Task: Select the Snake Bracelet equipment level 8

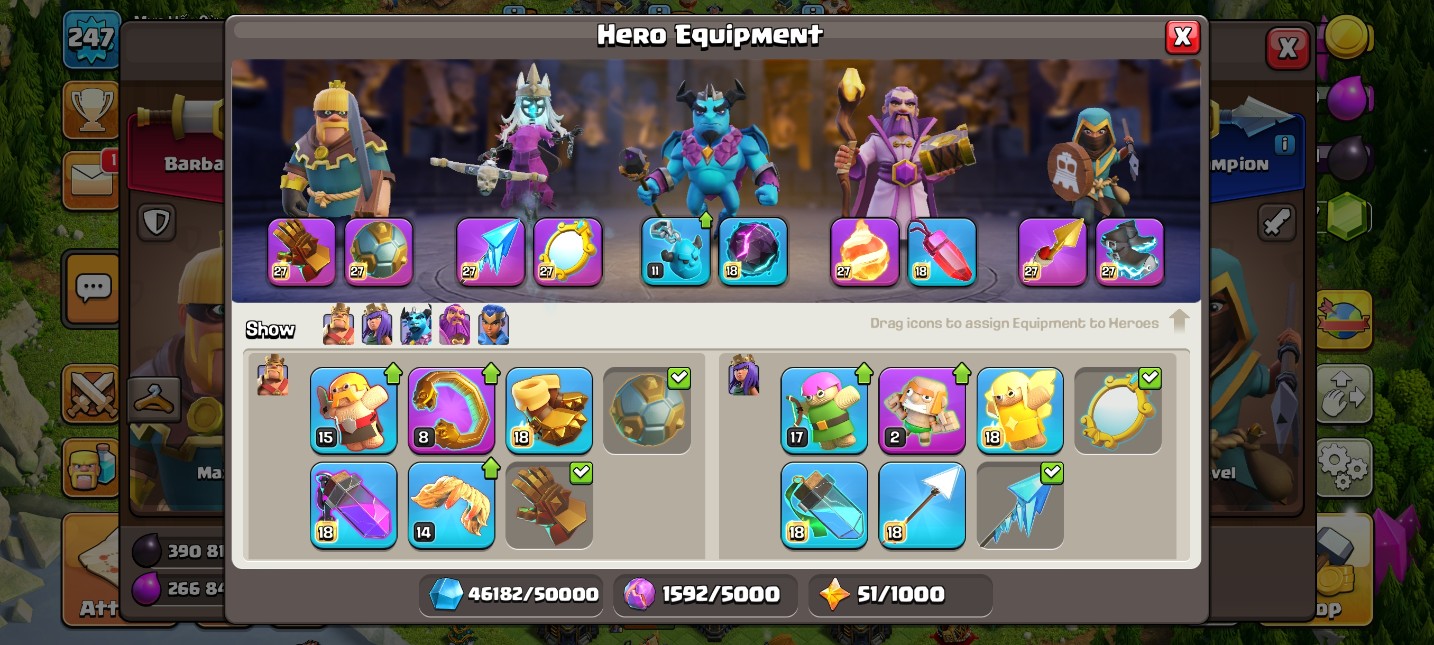Action: [x=452, y=410]
